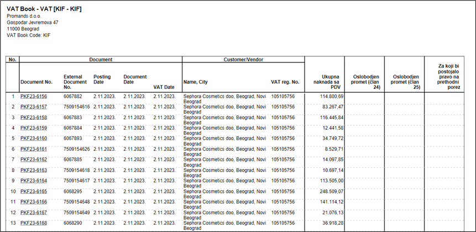The height and width of the screenshot is (232, 476).
Task: Click amount 83.267,47
Action: (x=333, y=107)
